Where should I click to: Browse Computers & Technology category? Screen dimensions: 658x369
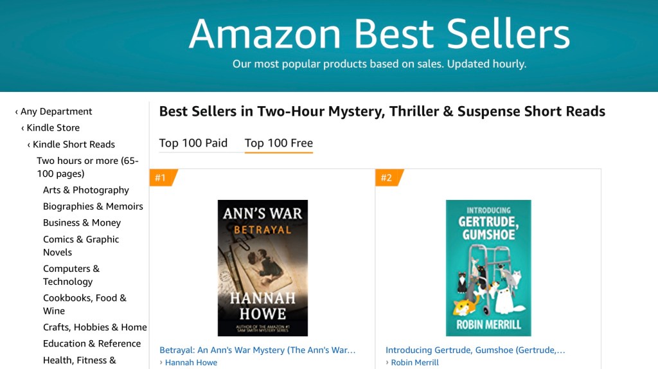(x=71, y=275)
